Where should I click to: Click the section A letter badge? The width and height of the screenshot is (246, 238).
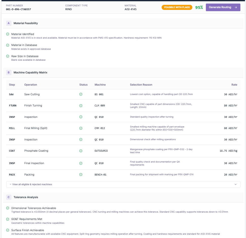click(x=9, y=23)
